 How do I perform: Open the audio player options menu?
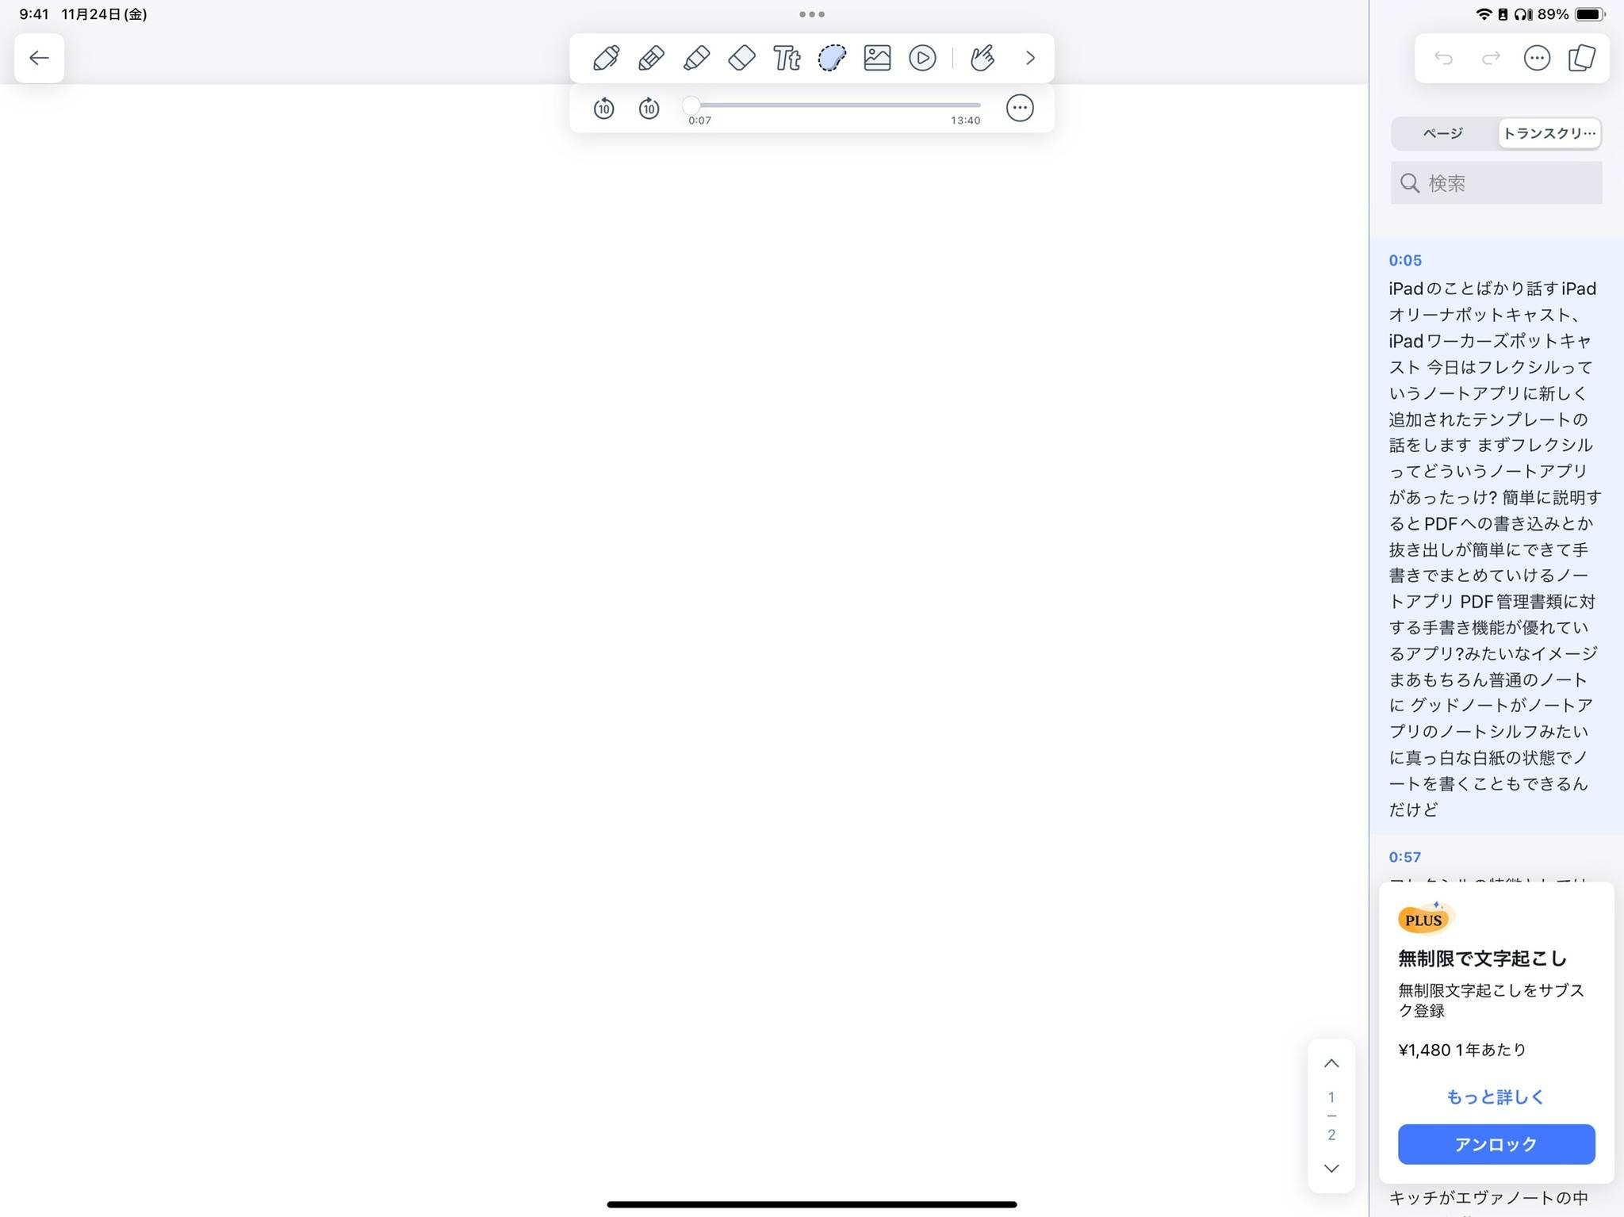(x=1020, y=107)
